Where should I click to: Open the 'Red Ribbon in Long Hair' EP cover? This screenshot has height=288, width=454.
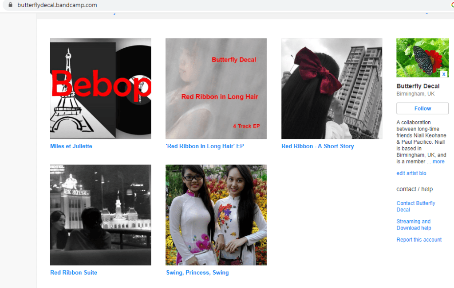pos(216,88)
